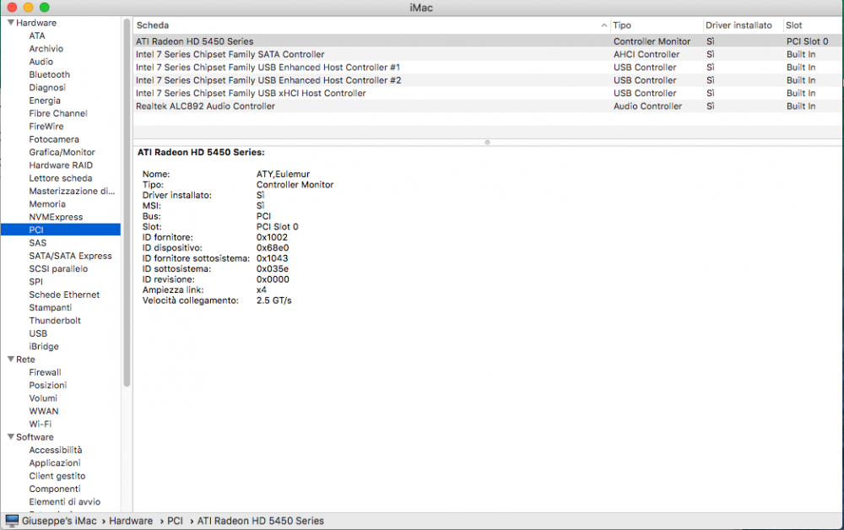Select Grafica/Monitor in the sidebar
Screen dimensions: 844x530
(62, 152)
